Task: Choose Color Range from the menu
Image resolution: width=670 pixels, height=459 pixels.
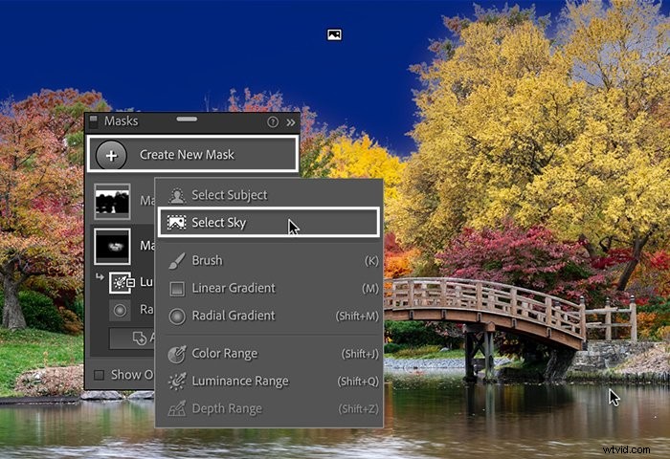Action: [269, 354]
